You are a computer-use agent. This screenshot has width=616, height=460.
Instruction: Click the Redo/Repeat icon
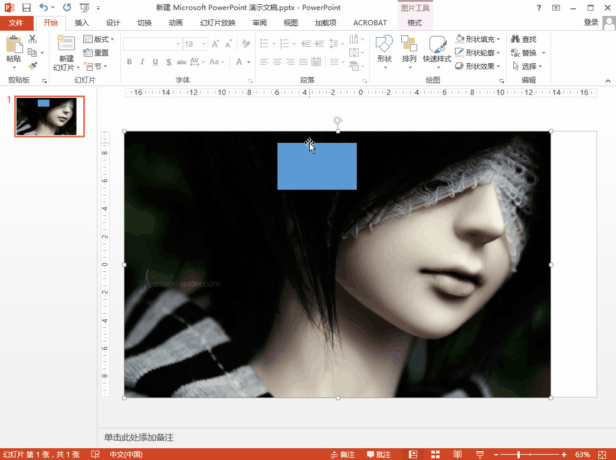tap(67, 8)
